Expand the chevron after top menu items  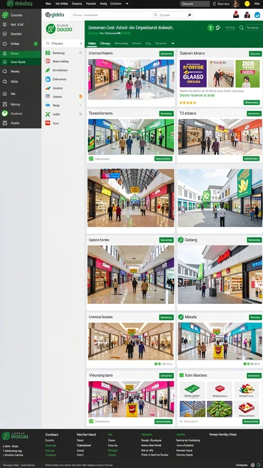point(127,4)
